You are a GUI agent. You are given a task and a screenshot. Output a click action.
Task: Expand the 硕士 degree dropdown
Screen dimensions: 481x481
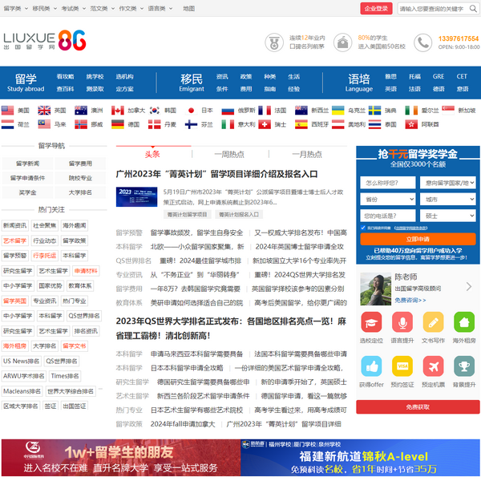[x=447, y=215]
